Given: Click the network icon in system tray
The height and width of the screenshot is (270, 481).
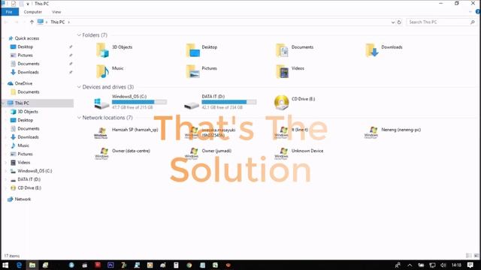Looking at the screenshot, I should 432,265.
